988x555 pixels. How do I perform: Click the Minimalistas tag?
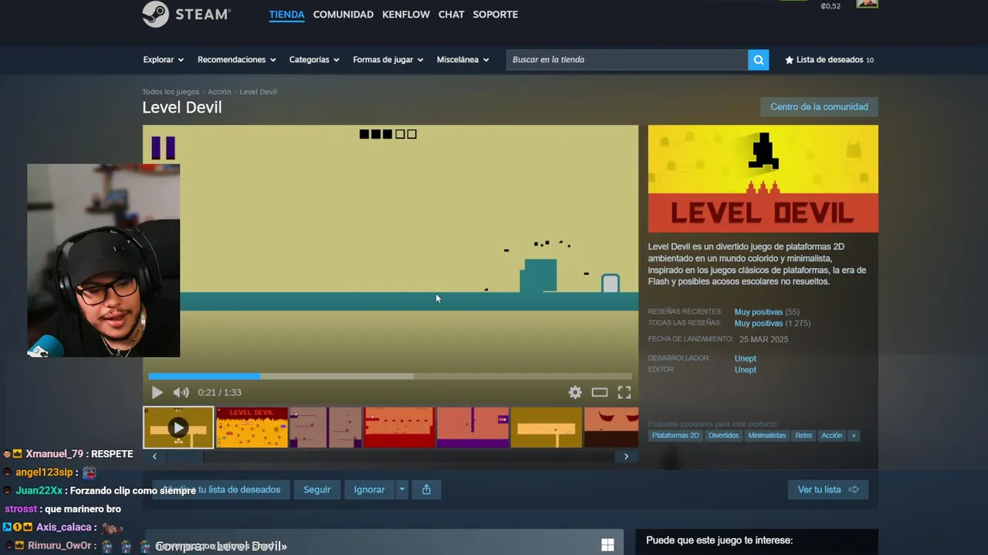tap(767, 436)
